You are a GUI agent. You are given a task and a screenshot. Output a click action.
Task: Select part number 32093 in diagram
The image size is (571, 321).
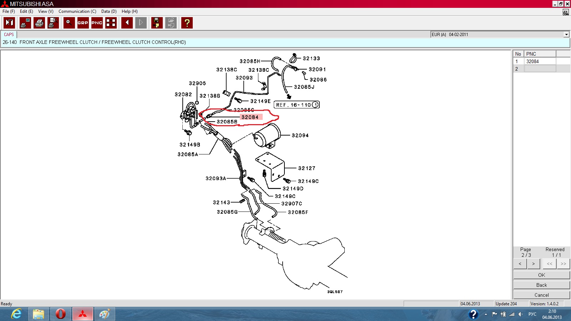coord(244,78)
